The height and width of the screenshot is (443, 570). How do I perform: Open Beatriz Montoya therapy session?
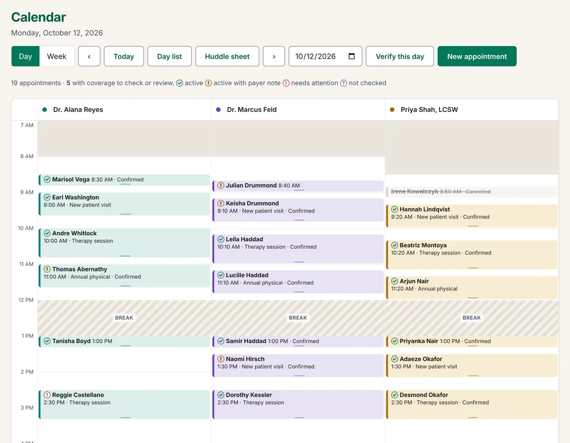tap(472, 255)
